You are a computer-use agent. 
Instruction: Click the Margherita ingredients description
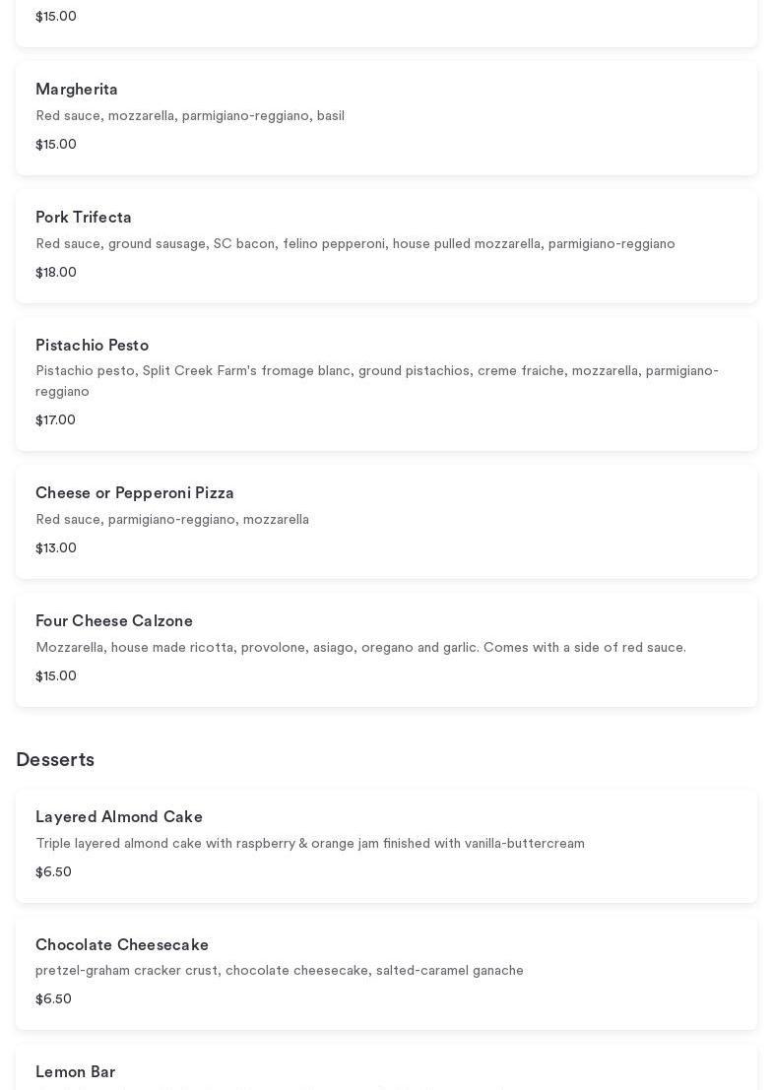(x=190, y=116)
